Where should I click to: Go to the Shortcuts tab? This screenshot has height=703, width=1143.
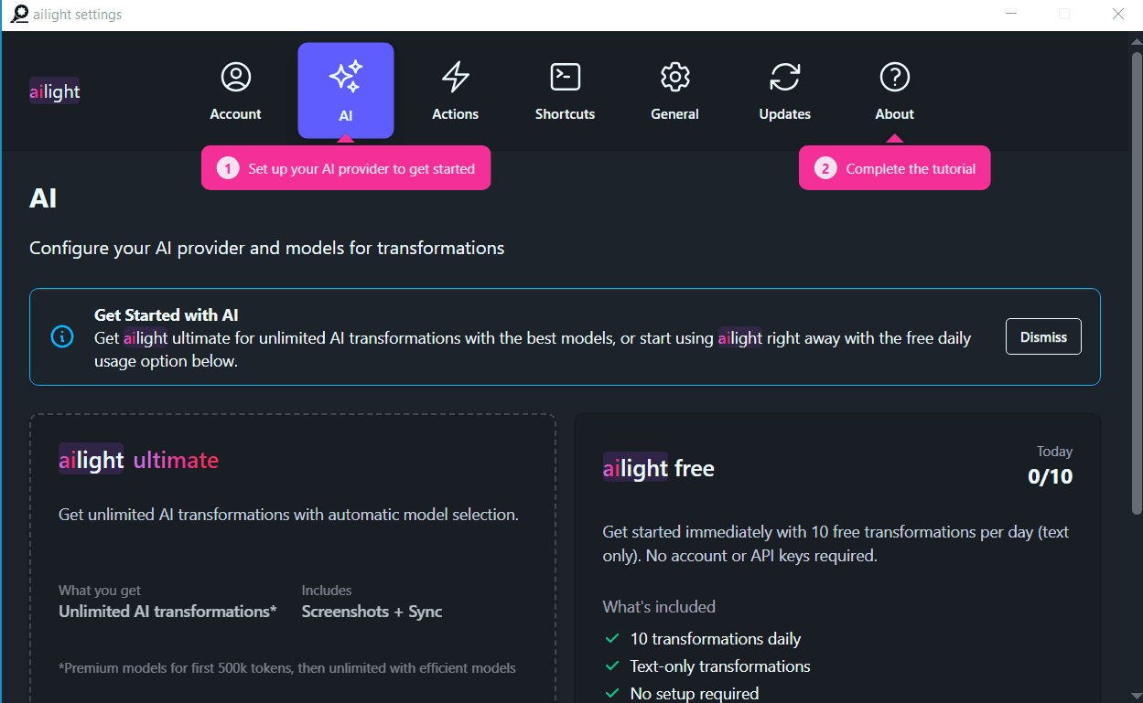pyautogui.click(x=566, y=91)
